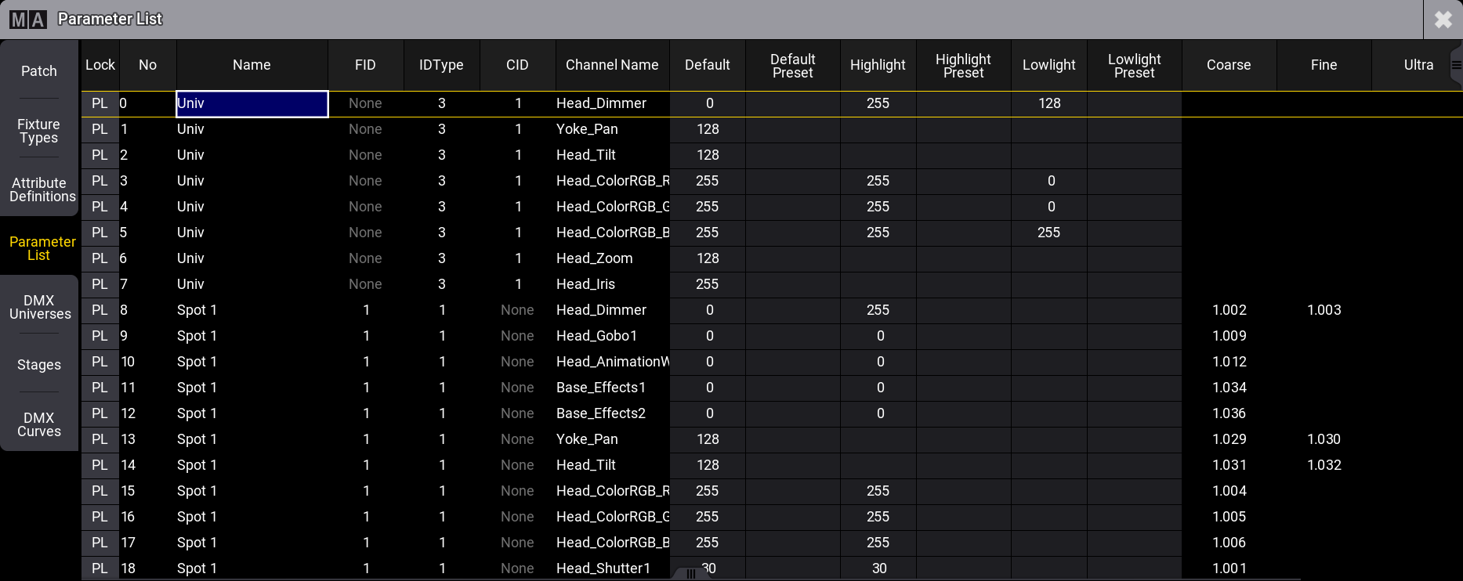Image resolution: width=1463 pixels, height=581 pixels.
Task: Show the DMX Curves tab
Action: coord(39,424)
